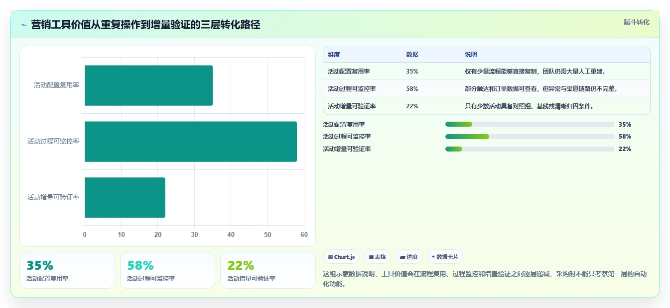Click the description 仅有少量流程能够直接复制
The height and width of the screenshot is (308, 670).
pyautogui.click(x=535, y=72)
